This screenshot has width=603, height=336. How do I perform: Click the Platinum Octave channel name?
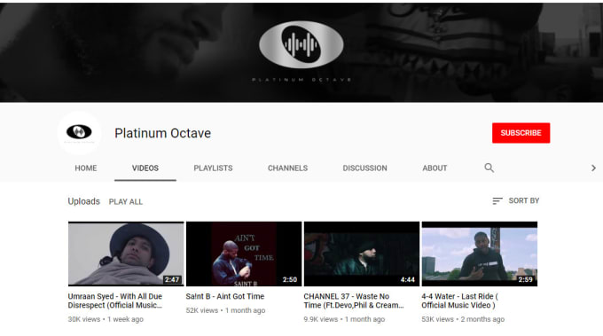pos(162,133)
